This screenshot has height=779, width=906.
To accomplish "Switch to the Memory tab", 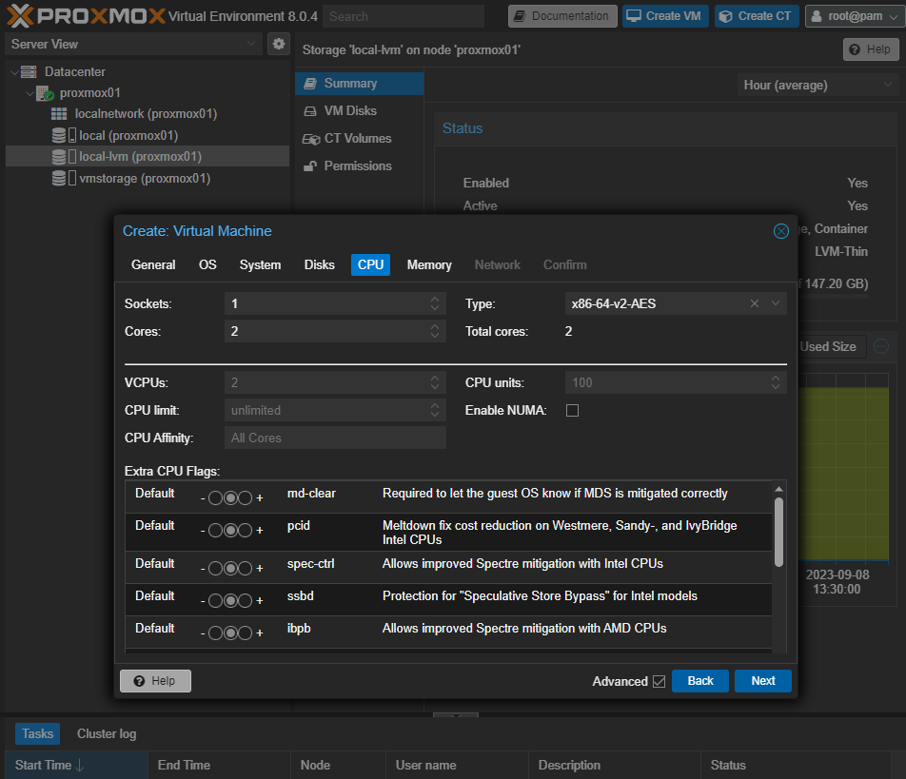I will tap(429, 265).
